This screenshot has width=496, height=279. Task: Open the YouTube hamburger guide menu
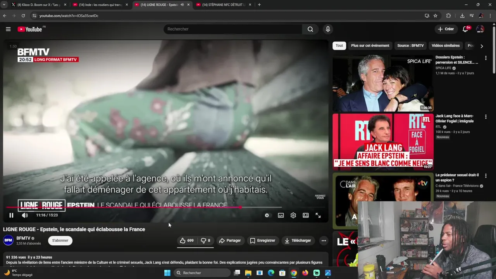tap(8, 29)
